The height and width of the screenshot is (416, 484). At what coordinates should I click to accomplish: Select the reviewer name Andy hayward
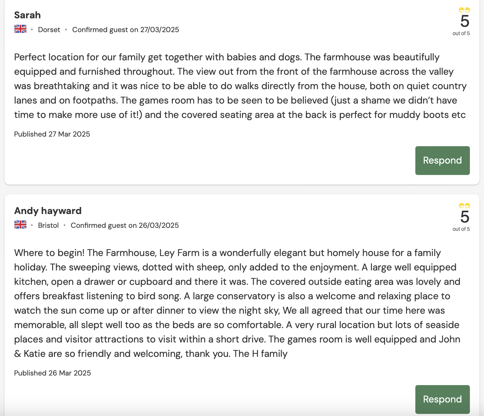point(48,211)
